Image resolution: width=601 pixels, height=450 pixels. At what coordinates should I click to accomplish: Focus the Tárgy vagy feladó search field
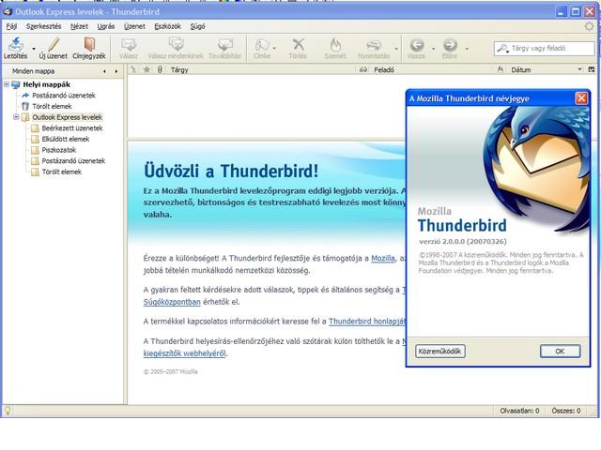click(x=545, y=48)
